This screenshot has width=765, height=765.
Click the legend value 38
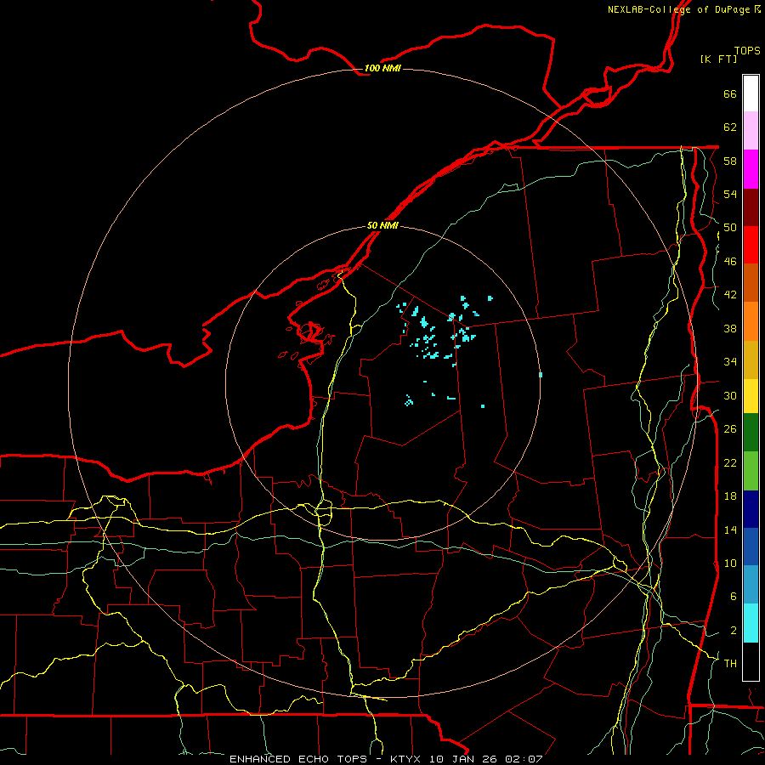coord(730,328)
